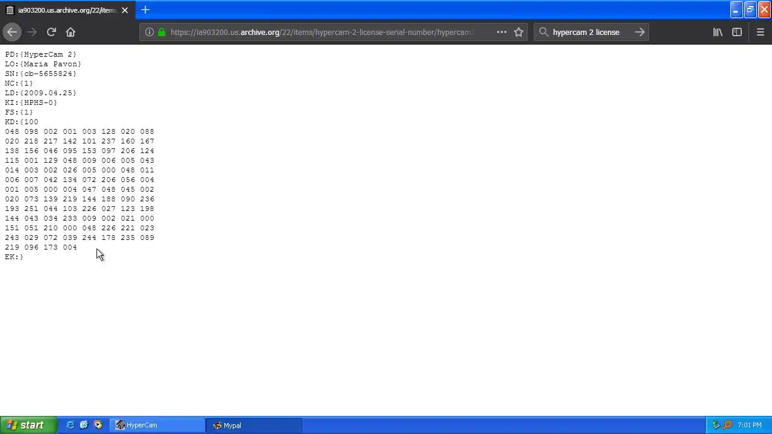Click the archive.org URL address field
The width and height of the screenshot is (772, 434).
tap(323, 32)
